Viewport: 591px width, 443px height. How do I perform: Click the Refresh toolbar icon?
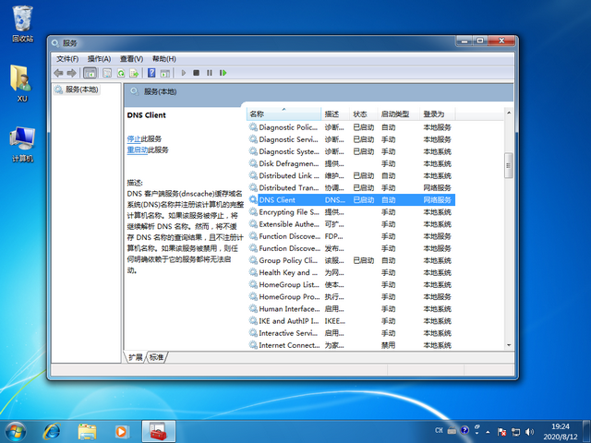121,73
